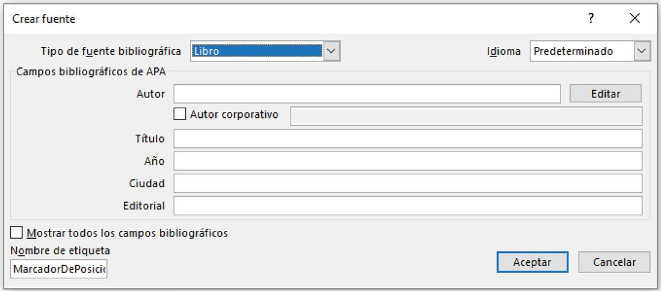
Task: Focus the Editorial text field
Action: (x=408, y=206)
